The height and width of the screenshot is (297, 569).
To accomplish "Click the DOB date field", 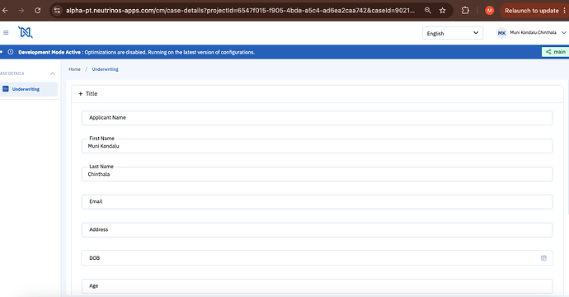I will pos(317,257).
